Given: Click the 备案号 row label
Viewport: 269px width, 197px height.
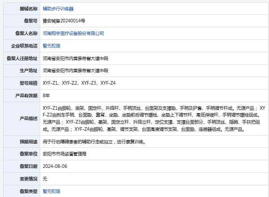Looking at the screenshot, I should 31,21.
